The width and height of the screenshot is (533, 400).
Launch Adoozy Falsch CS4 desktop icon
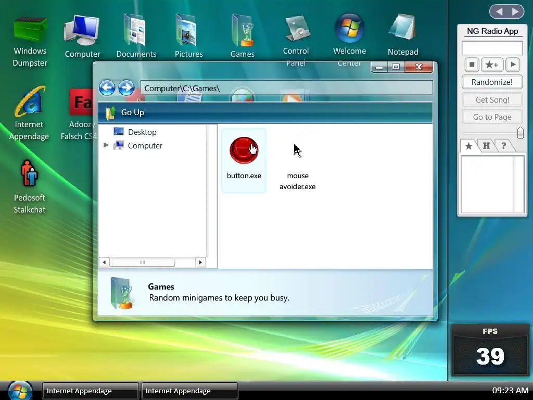click(78, 115)
